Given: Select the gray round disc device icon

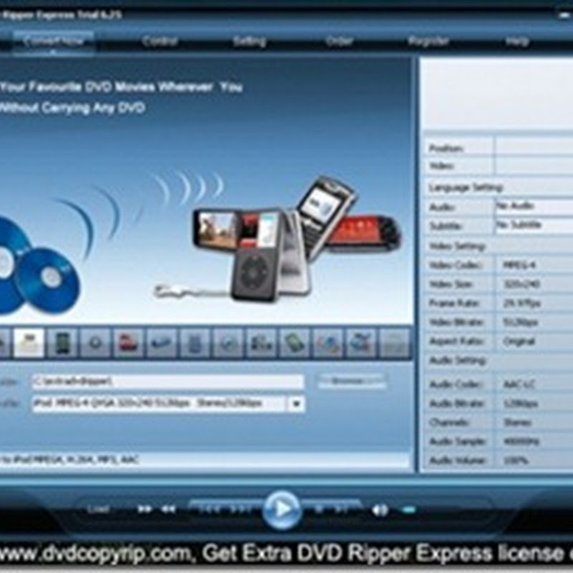Looking at the screenshot, I should (x=95, y=343).
